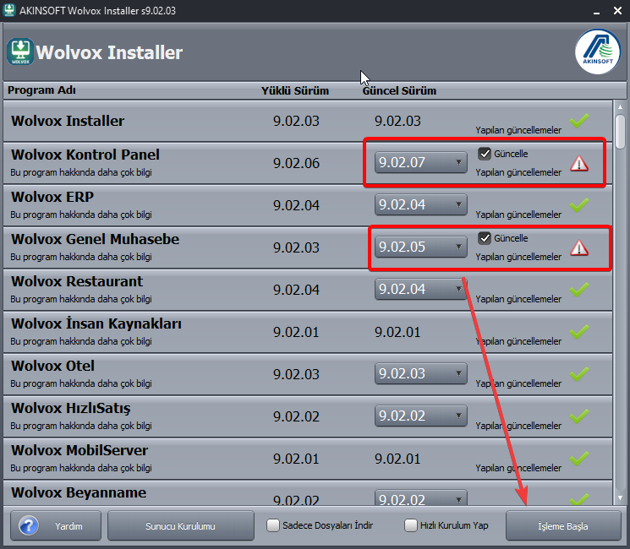Open version dropdown for Wolvox HızlıSatış
Screen dimensions: 630x549
pyautogui.click(x=420, y=416)
